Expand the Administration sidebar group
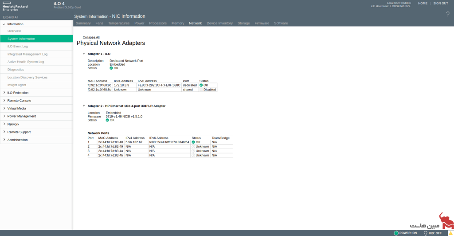 [x=4, y=140]
